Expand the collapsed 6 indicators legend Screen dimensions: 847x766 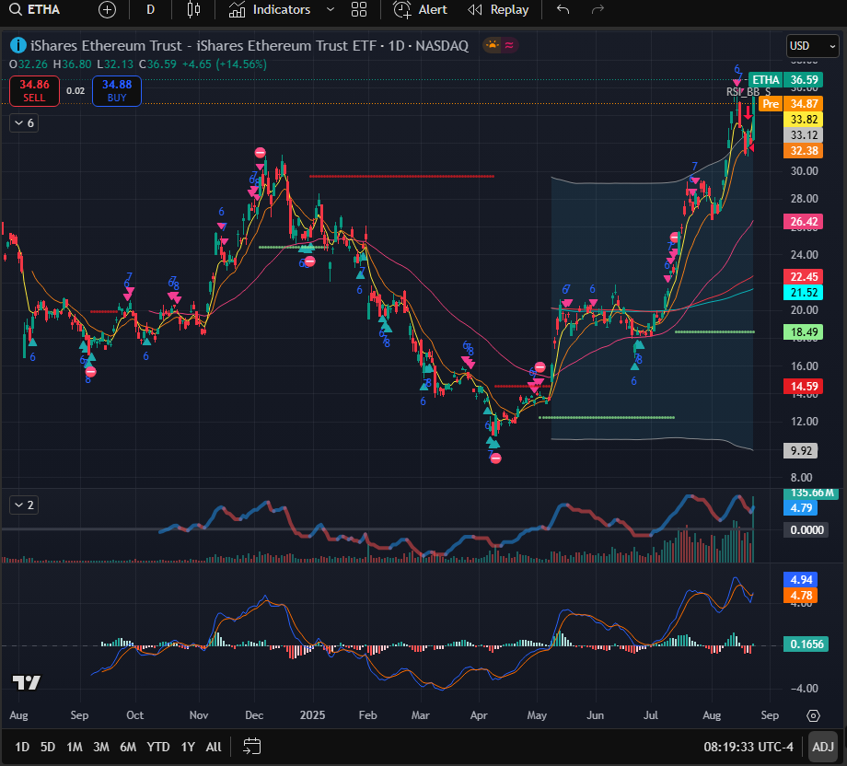point(24,122)
